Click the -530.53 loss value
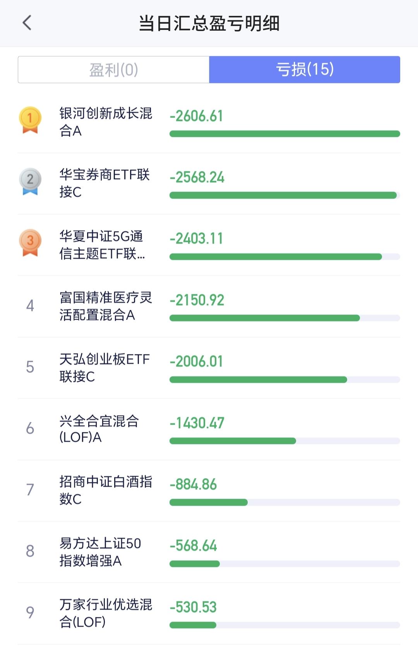Screen dimensions: 418x653 [193, 607]
